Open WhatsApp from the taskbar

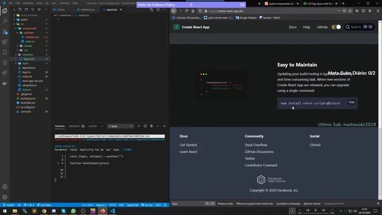73,211
